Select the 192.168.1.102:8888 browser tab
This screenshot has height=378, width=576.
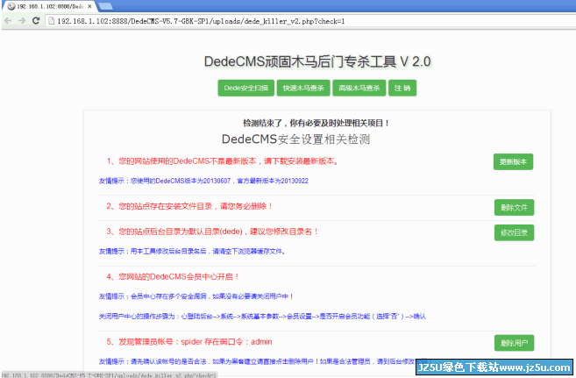(x=48, y=6)
